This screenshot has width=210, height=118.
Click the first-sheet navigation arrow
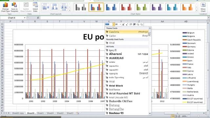click(2, 113)
